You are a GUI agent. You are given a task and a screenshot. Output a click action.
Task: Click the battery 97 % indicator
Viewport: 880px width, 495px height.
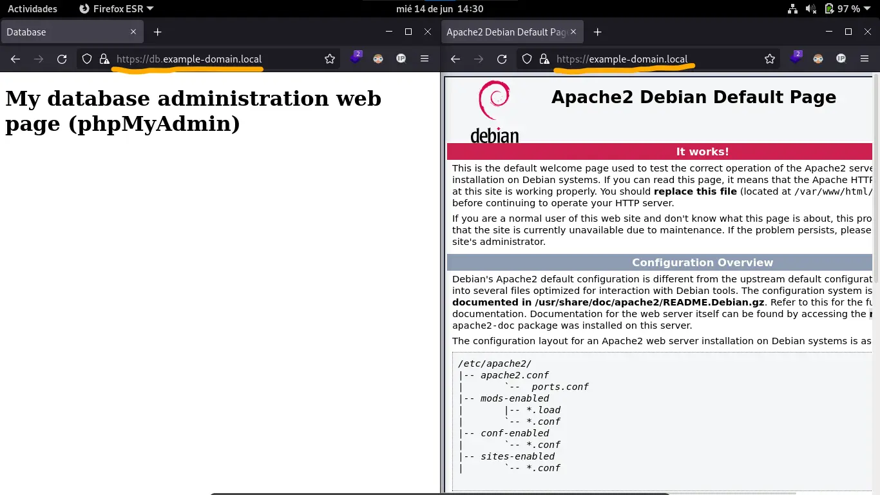tap(843, 9)
